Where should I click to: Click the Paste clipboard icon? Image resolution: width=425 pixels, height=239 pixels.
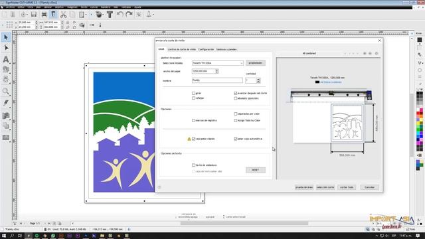(82, 15)
